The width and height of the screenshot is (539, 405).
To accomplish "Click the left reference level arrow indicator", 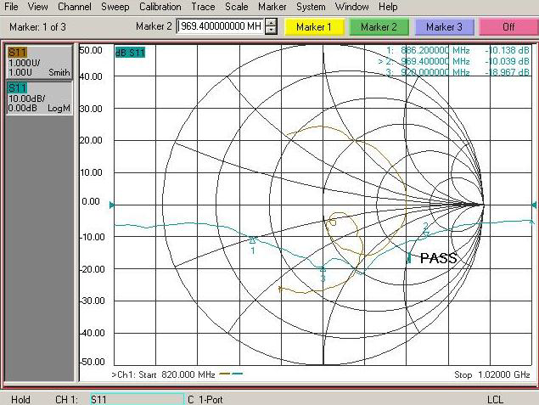I will [x=111, y=204].
